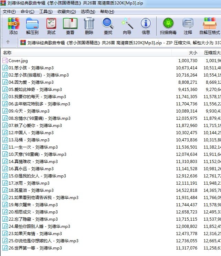This screenshot has height=256, width=221.
Task: Select 10.天意('98重编) - 刘德华.mp3
Action: (x=38, y=154)
